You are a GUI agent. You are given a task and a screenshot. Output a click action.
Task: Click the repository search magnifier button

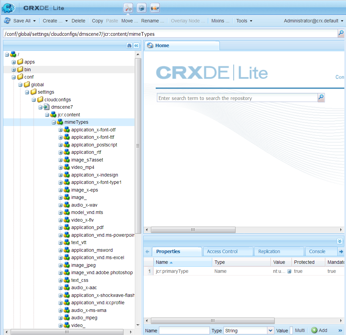coord(321,98)
